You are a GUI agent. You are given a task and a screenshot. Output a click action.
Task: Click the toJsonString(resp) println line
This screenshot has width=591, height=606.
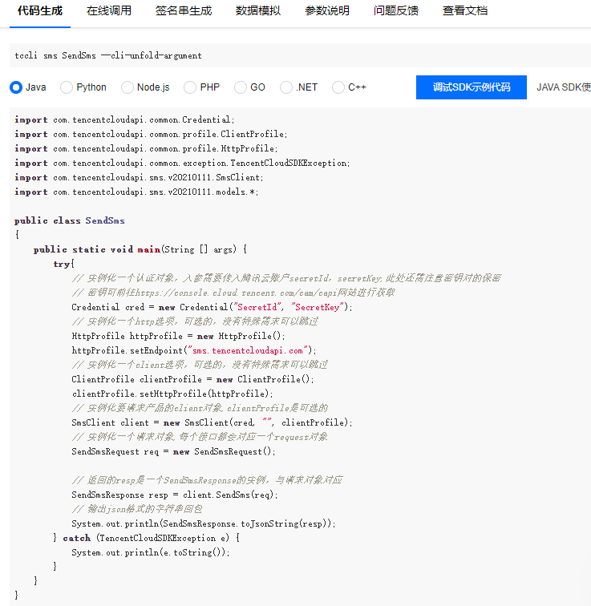point(204,523)
